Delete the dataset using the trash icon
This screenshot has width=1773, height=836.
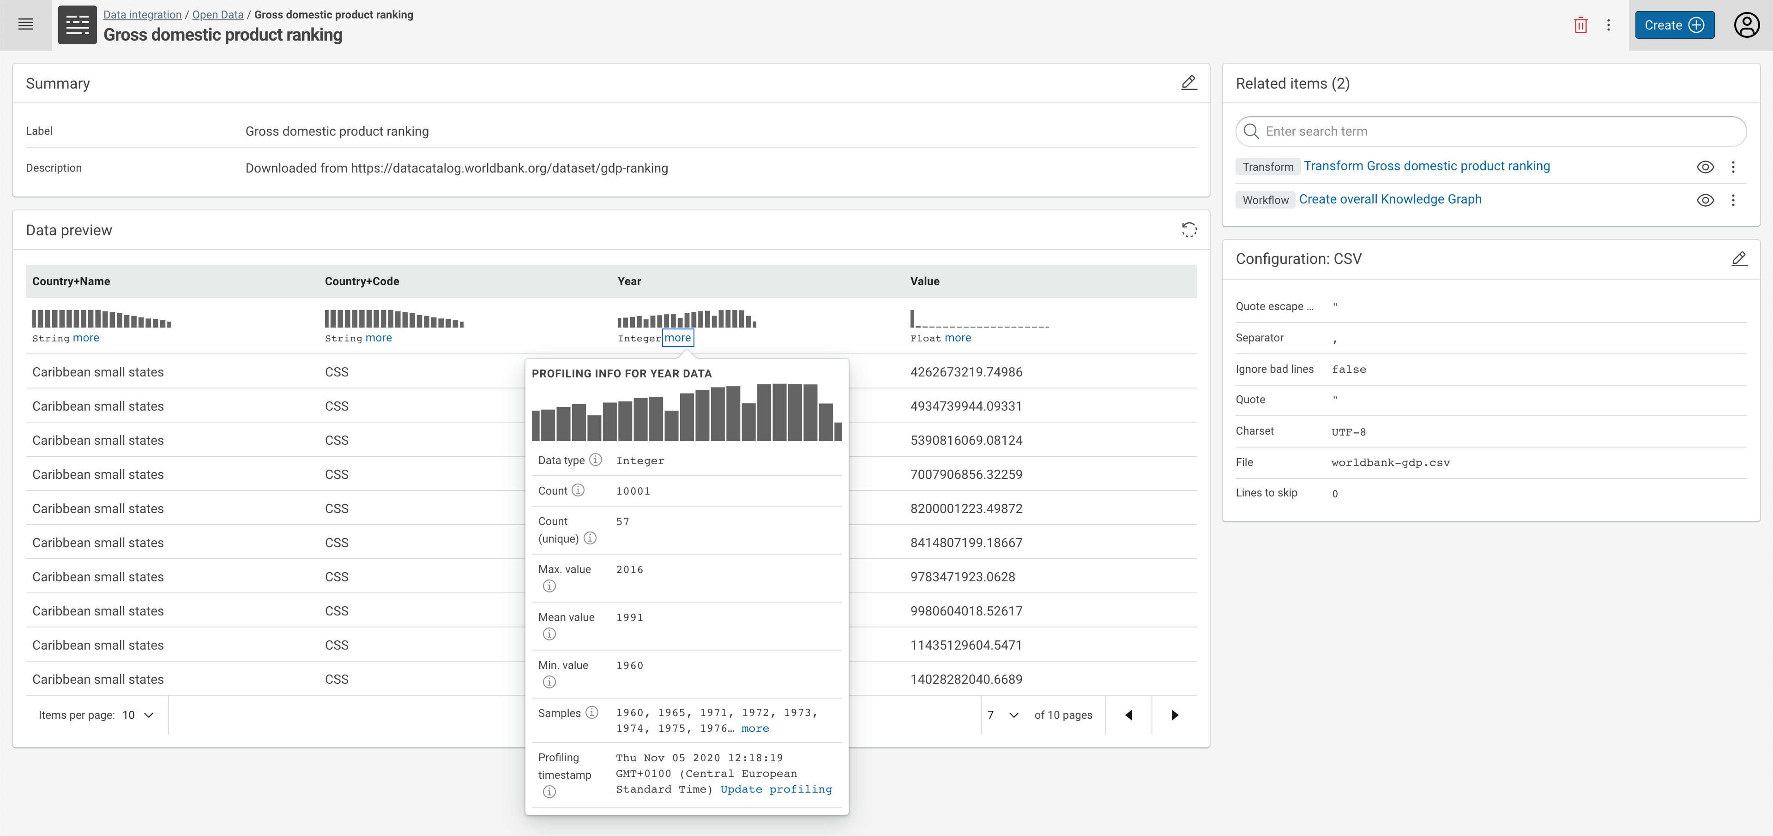pyautogui.click(x=1580, y=24)
